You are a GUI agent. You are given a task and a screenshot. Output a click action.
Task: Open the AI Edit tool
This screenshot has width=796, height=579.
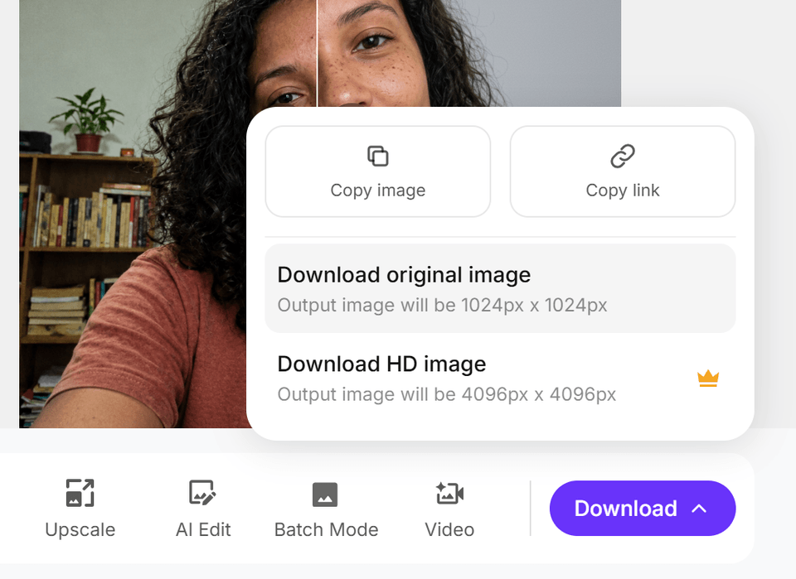click(203, 508)
